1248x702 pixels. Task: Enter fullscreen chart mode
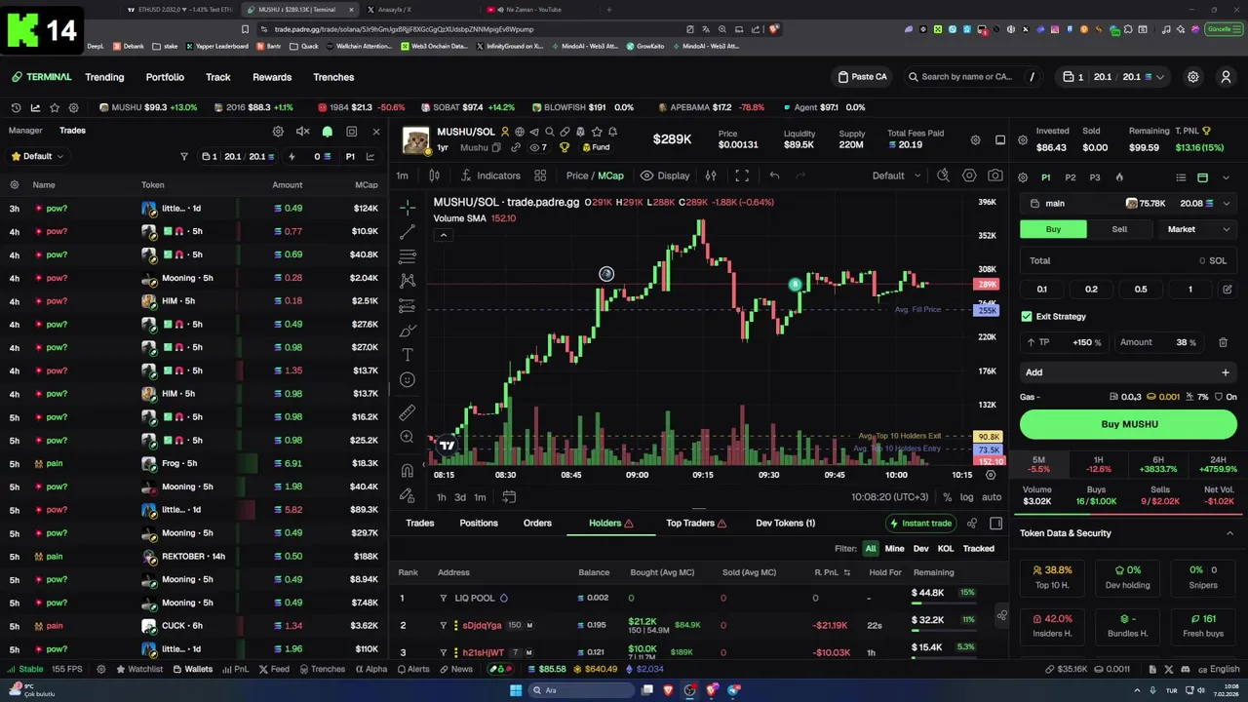(x=742, y=175)
